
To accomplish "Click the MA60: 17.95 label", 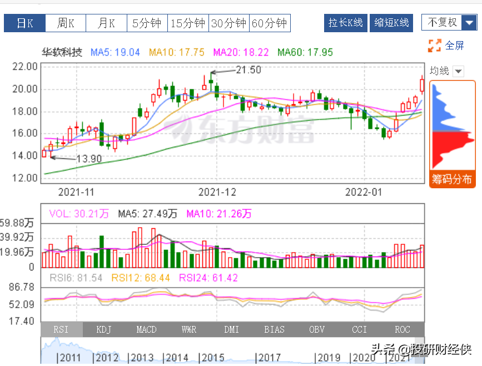I will [305, 53].
